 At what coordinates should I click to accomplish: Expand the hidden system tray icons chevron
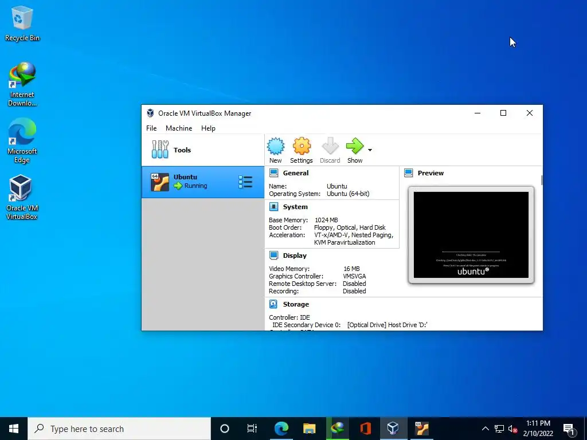click(485, 429)
